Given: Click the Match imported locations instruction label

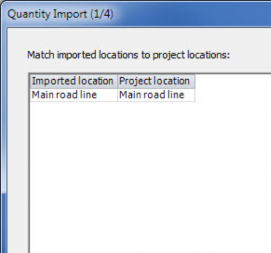Looking at the screenshot, I should [129, 55].
